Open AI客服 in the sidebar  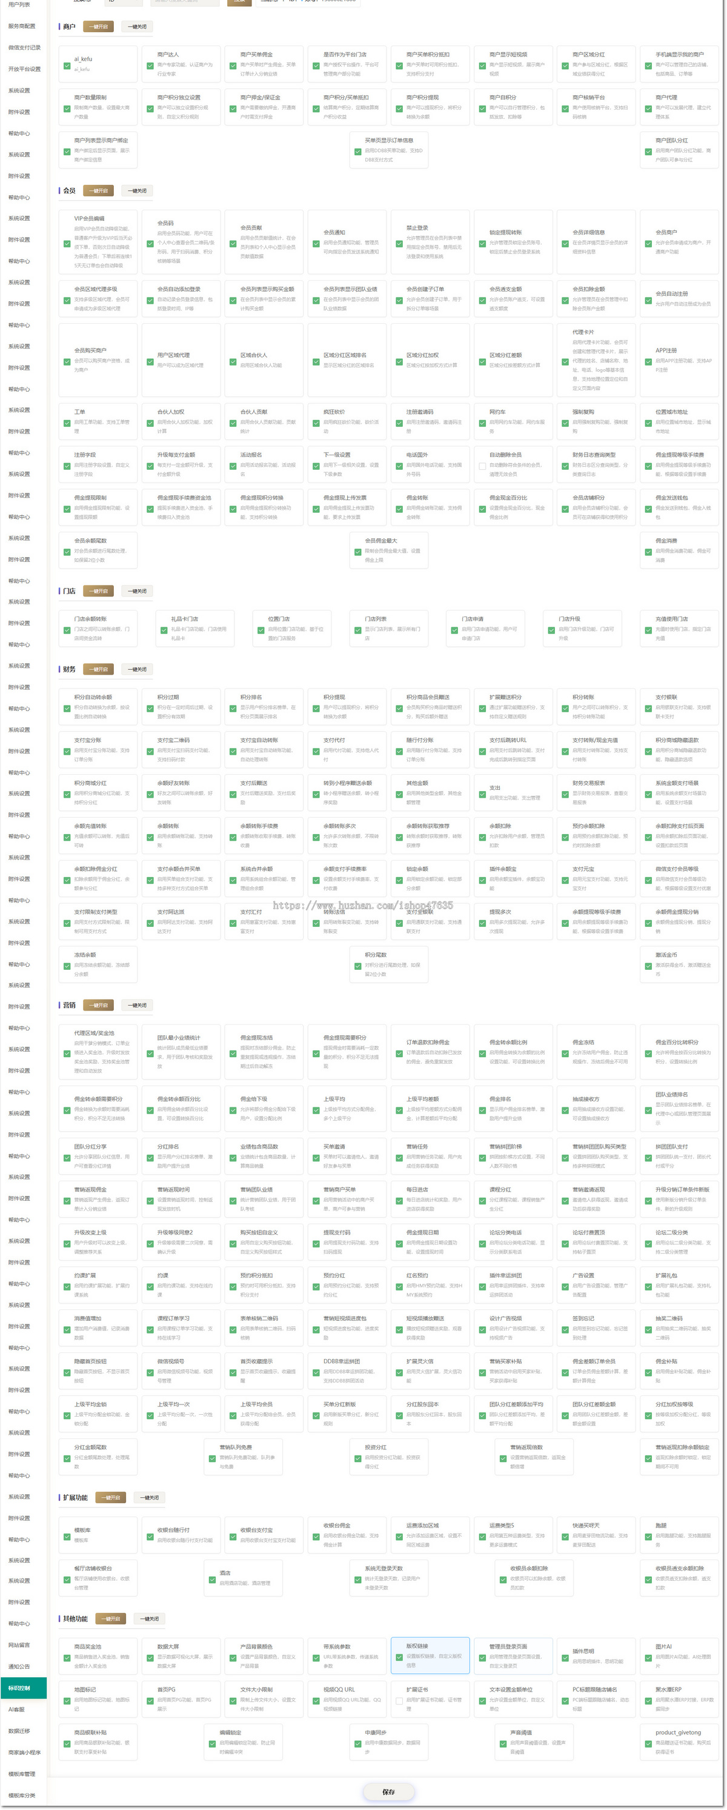[16, 1709]
